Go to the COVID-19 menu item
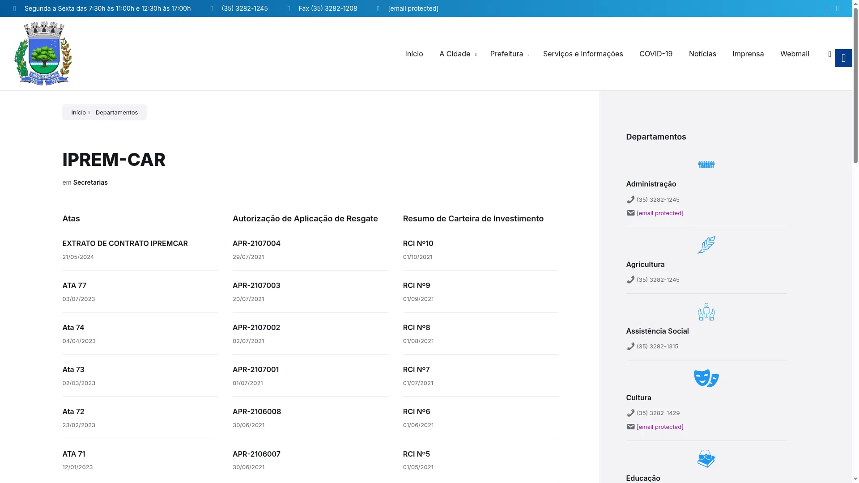 coord(655,54)
